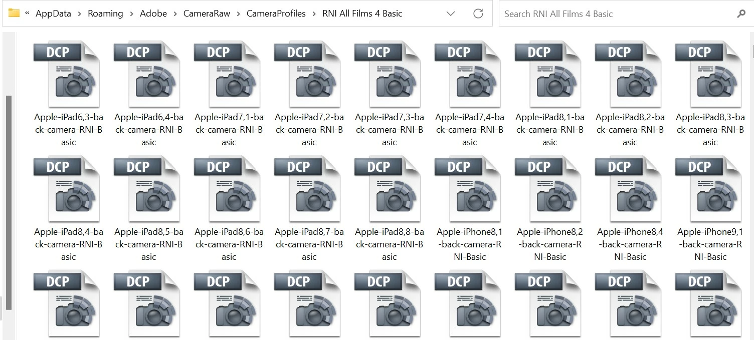754x340 pixels.
Task: Select the Apple-iPad6,3-back-camera-RNI-Basic DCP file icon
Action: pos(67,74)
